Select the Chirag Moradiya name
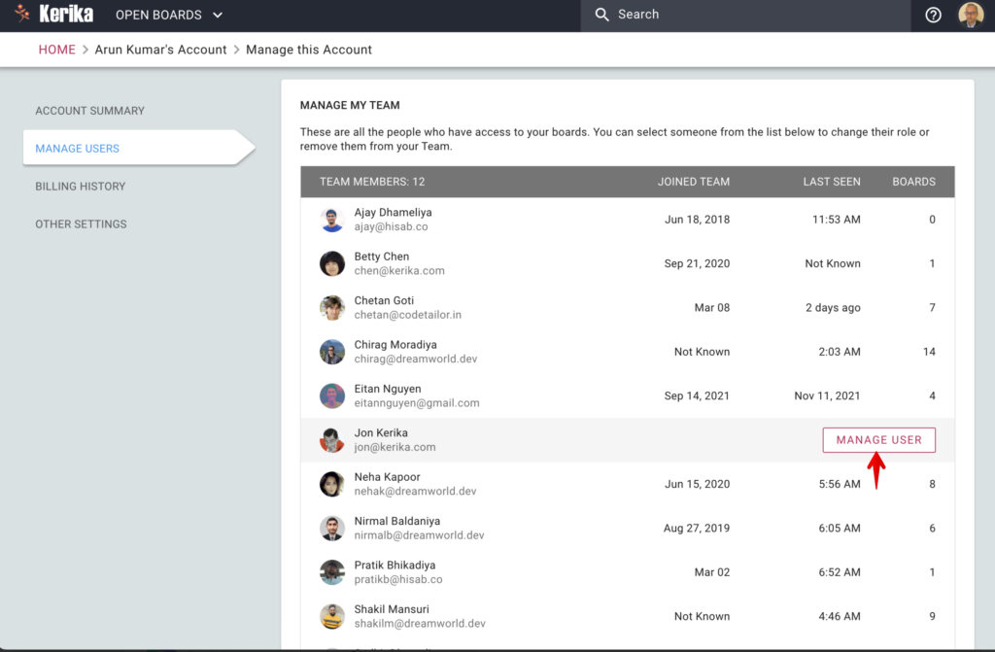Image resolution: width=995 pixels, height=652 pixels. pos(395,345)
